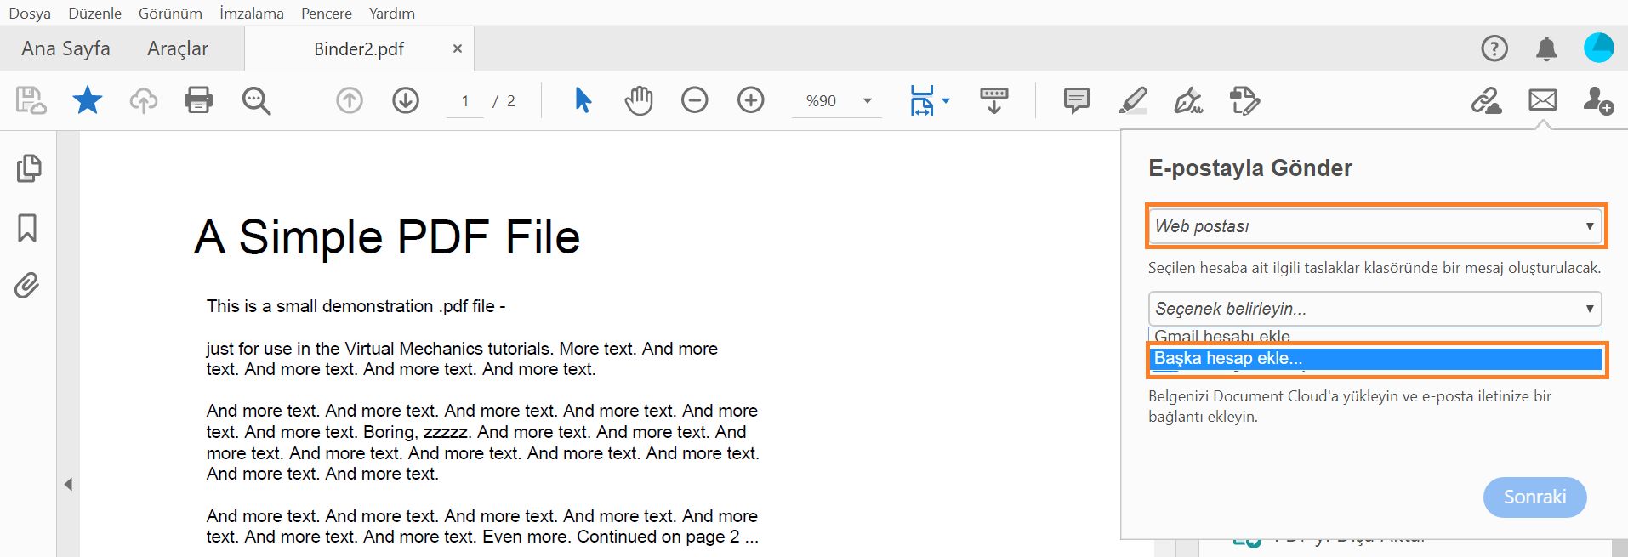
Task: Open the attachments paperclip panel
Action: coord(27,286)
